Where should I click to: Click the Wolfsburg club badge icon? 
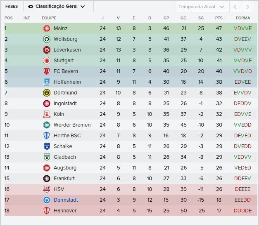coord(47,39)
